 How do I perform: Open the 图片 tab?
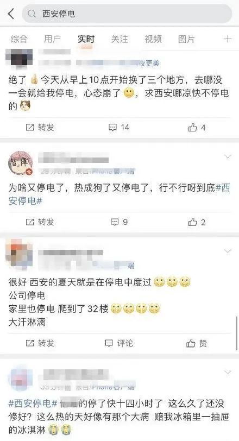(186, 39)
